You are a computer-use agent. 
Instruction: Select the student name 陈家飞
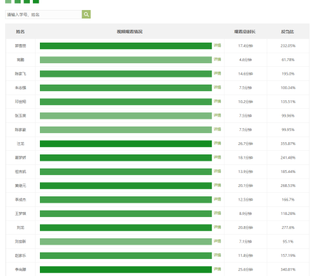21,74
